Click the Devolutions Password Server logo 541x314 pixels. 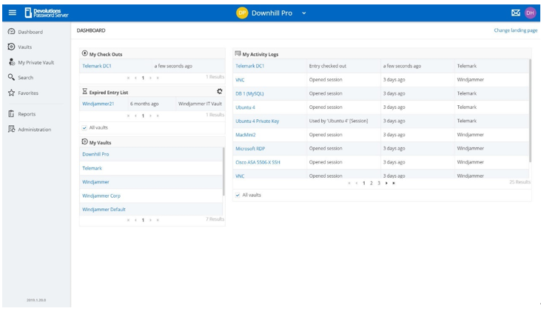[x=47, y=13]
